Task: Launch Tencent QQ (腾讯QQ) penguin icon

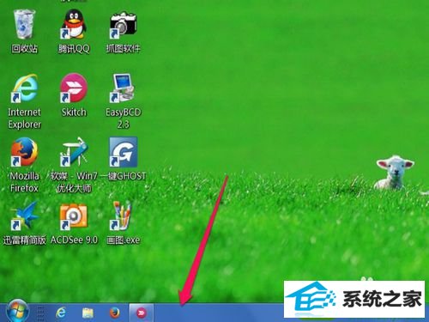Action: click(74, 24)
